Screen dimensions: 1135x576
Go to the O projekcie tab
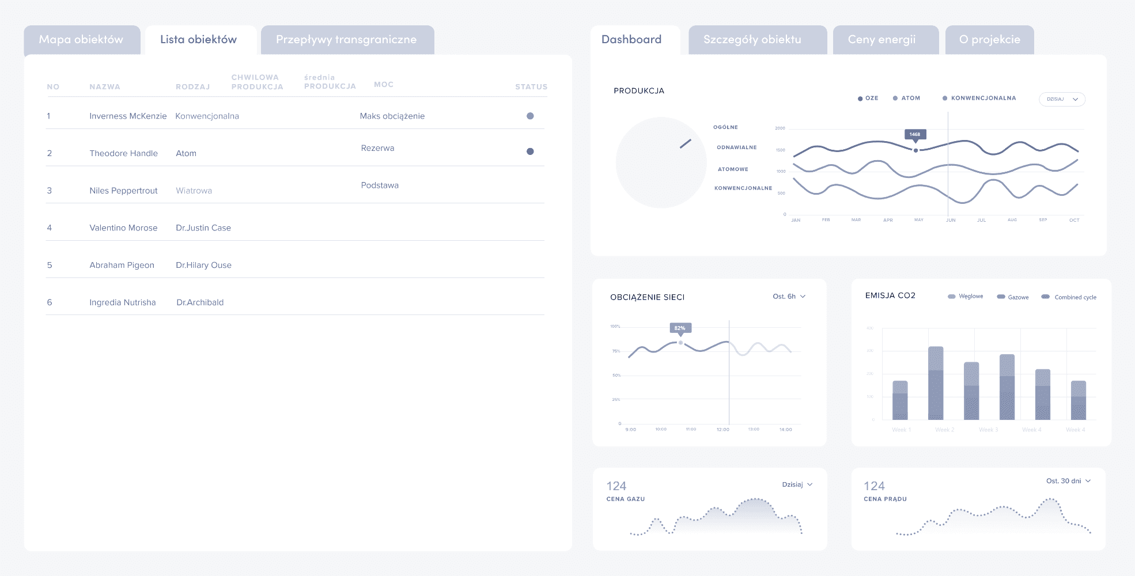[990, 40]
